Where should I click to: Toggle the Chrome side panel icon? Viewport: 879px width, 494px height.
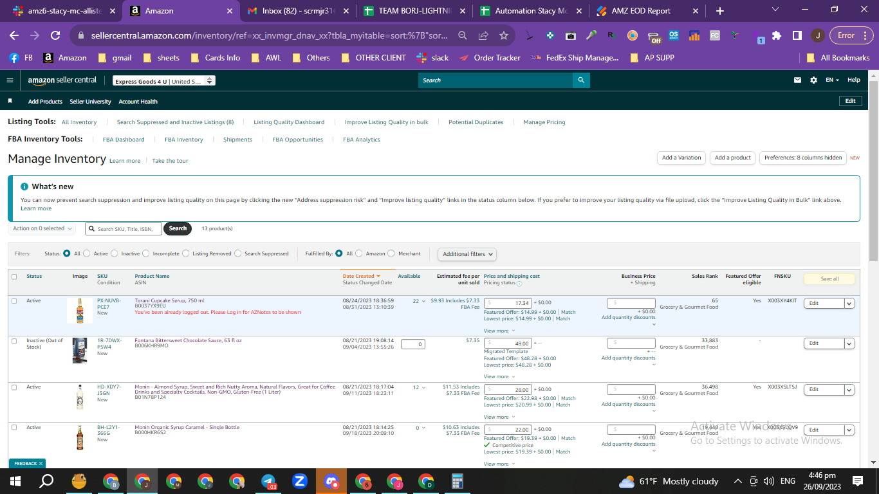797,36
